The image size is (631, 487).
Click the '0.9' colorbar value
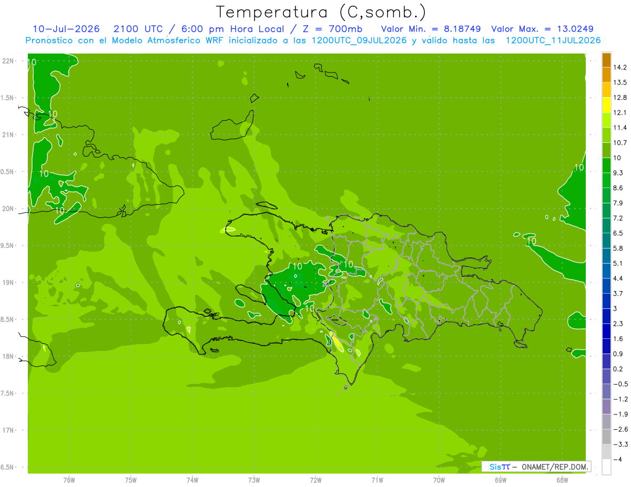pos(618,354)
